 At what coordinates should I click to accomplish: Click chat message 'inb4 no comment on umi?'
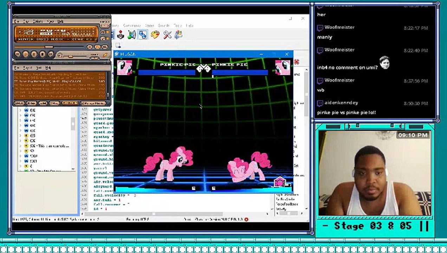pos(347,67)
